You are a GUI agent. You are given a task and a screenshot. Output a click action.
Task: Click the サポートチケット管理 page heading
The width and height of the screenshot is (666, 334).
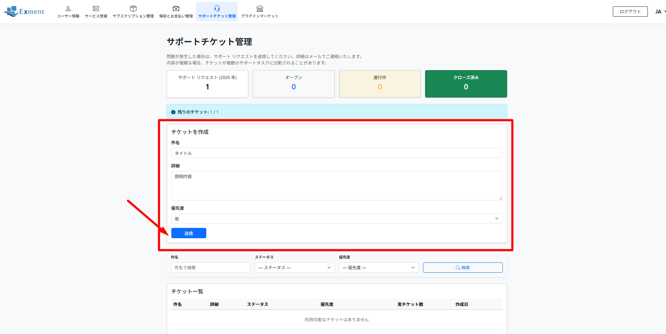coord(210,42)
